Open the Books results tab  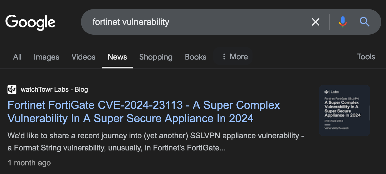[196, 57]
